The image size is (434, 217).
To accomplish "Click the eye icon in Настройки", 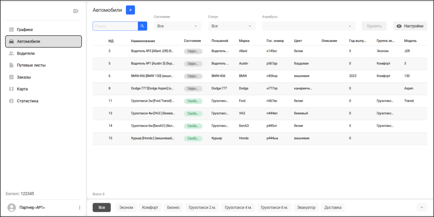I will [399, 26].
